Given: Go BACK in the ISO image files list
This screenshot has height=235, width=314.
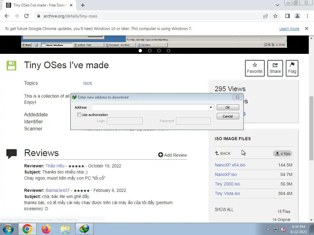Looking at the screenshot, I should [x=223, y=154].
